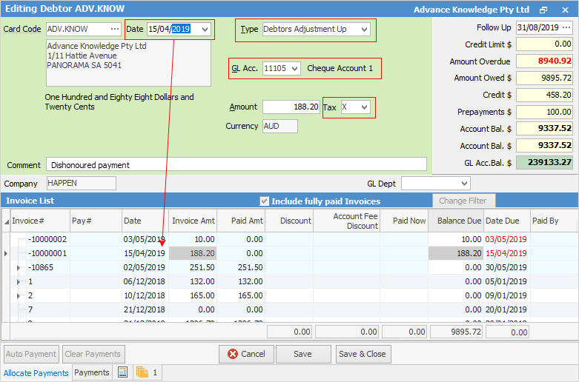The height and width of the screenshot is (382, 579).
Task: Click the Save & Close button
Action: point(362,354)
